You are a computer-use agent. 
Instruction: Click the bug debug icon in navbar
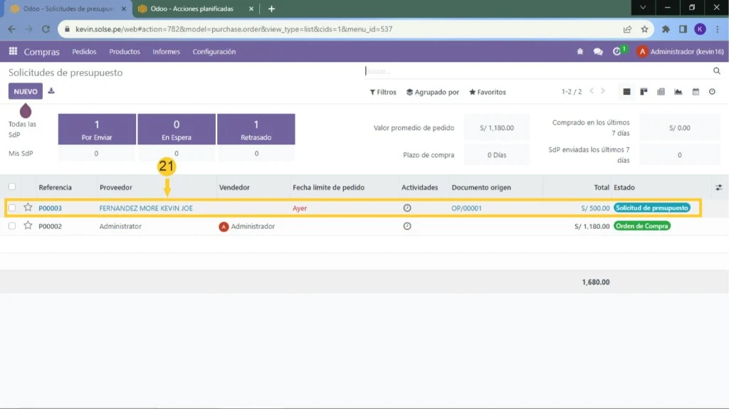coord(579,52)
